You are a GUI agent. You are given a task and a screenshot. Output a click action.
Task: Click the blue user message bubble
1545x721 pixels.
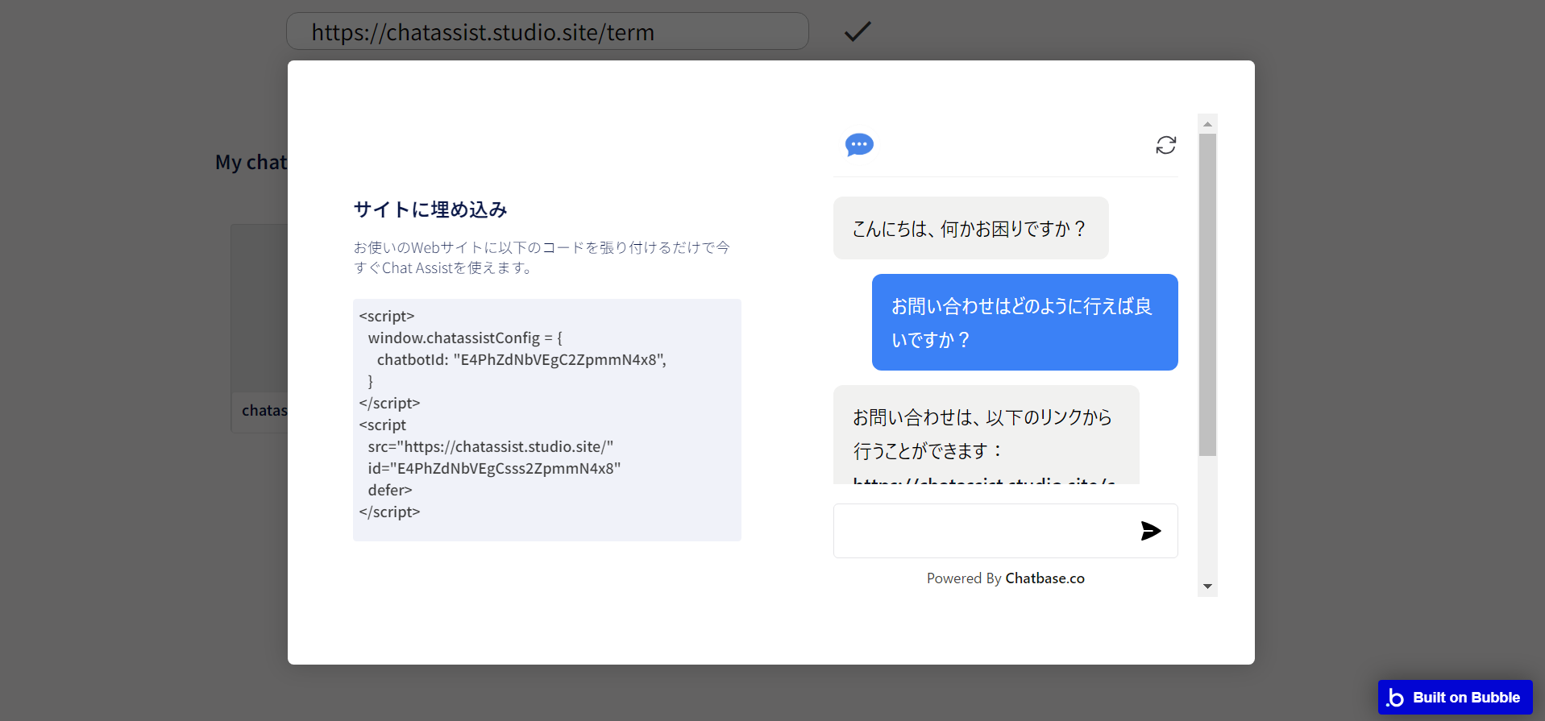click(x=1025, y=322)
